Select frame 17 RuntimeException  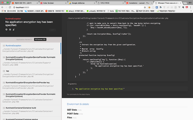click(x=30, y=48)
